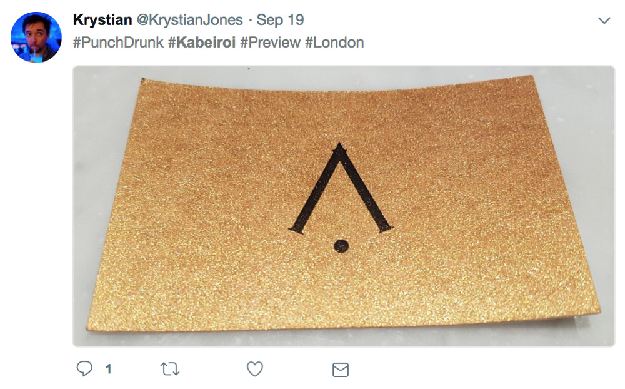Open Krystian's profile picture avatar
This screenshot has height=389, width=625.
coord(36,37)
